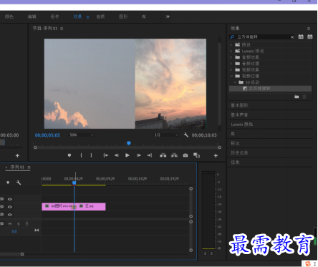318x267 pixels.
Task: Switch to the 音频 workspace tab
Action: tap(100, 16)
